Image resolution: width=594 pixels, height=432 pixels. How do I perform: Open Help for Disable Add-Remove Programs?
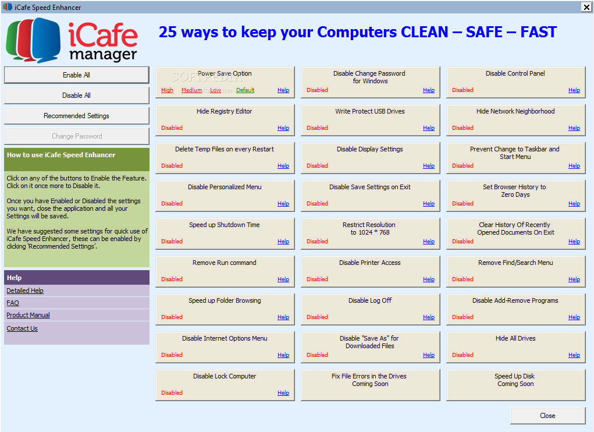[574, 317]
